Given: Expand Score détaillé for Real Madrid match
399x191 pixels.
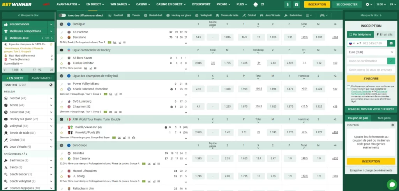Looking at the screenshot, I should pos(13,64).
